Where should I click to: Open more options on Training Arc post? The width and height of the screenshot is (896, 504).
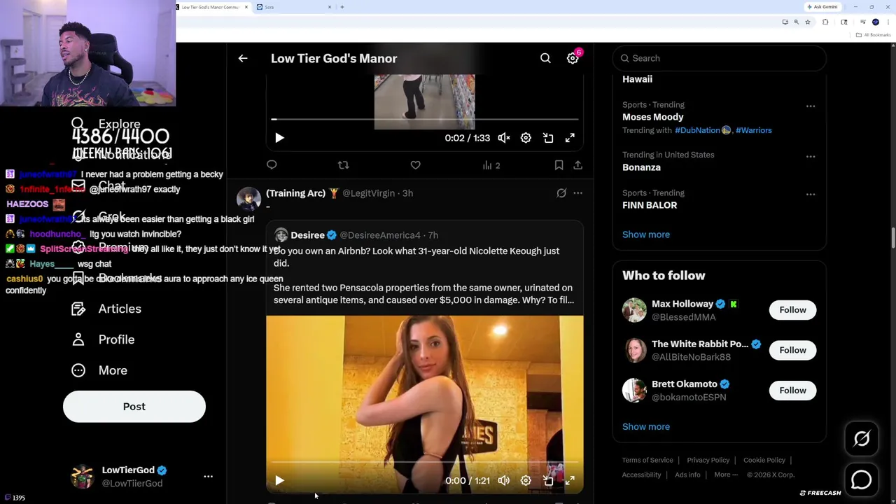pos(577,193)
